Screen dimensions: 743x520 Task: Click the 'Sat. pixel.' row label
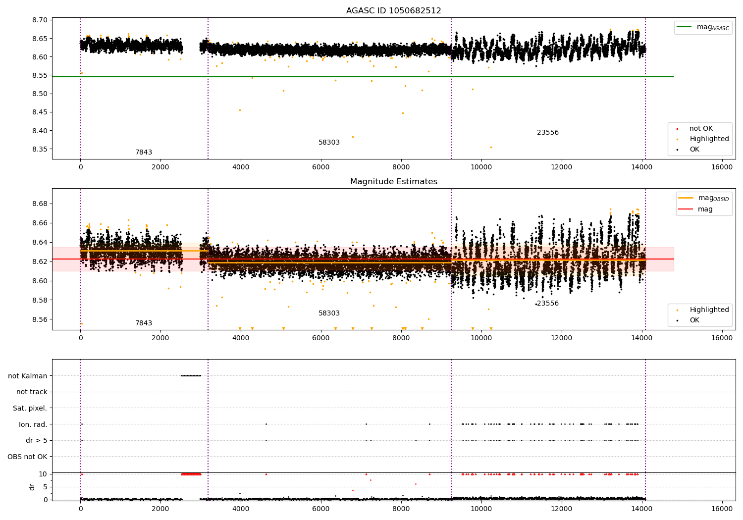click(x=30, y=409)
